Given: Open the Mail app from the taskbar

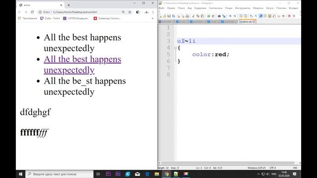Looking at the screenshot, I should (138, 174).
